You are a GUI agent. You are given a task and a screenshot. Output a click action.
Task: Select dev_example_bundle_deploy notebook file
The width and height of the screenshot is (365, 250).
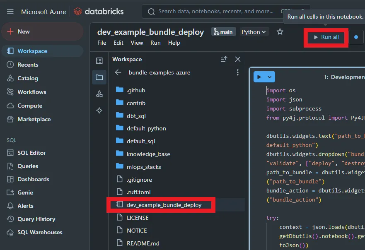click(164, 205)
